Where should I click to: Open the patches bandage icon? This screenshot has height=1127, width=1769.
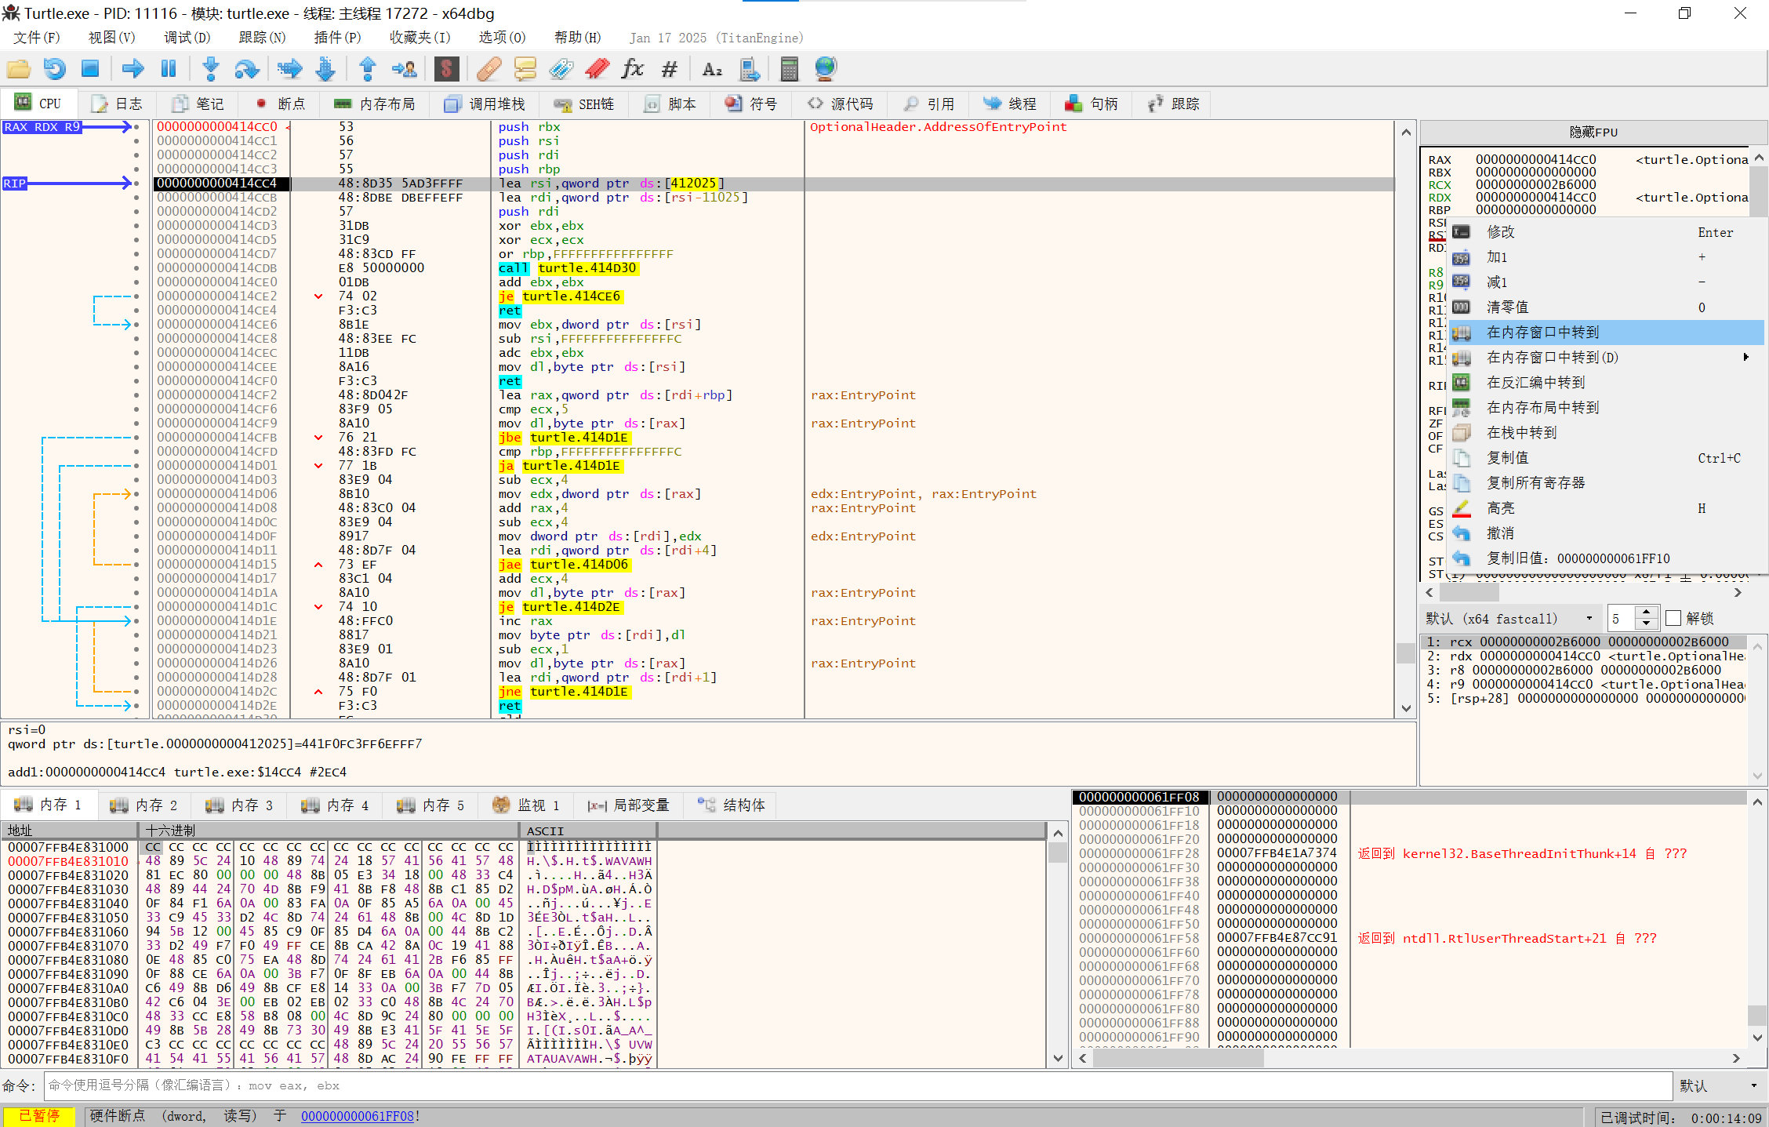tap(489, 69)
